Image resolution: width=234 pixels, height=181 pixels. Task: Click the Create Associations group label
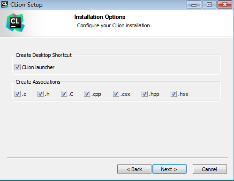pos(38,82)
